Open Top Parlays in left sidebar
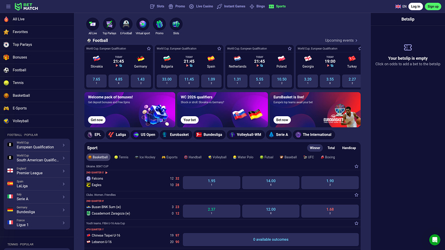 [x=37, y=45]
